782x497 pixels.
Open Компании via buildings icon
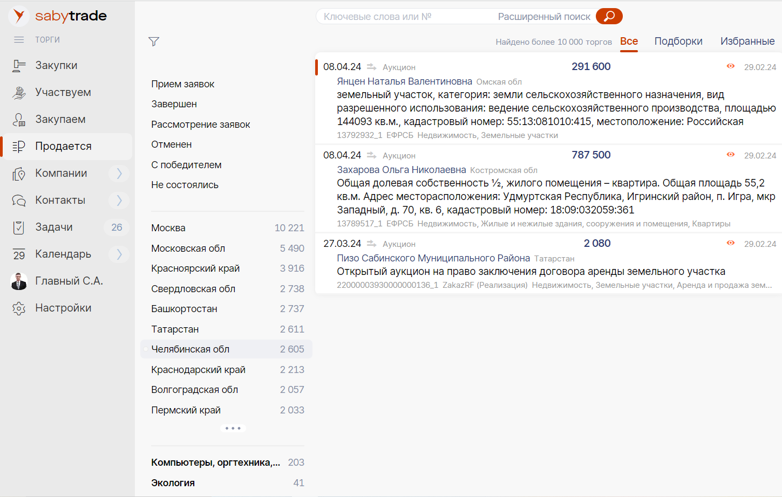click(x=18, y=173)
